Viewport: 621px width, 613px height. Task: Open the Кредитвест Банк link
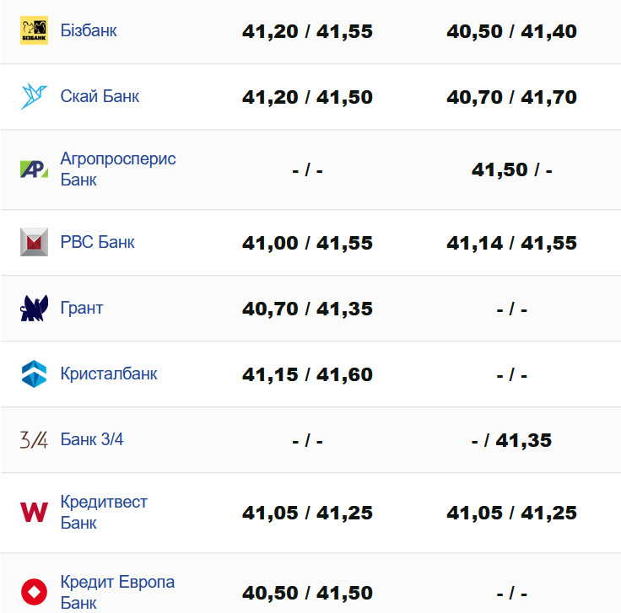tap(104, 512)
